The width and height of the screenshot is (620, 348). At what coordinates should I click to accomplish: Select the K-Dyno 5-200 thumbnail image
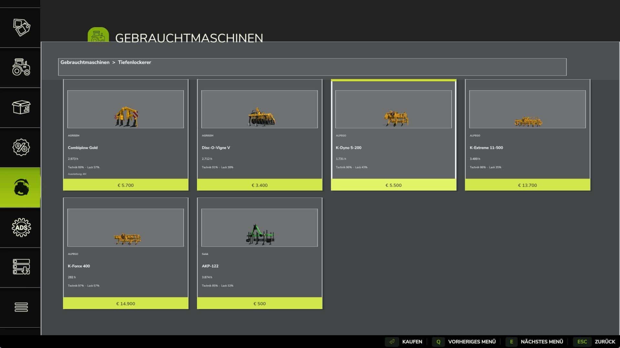(x=394, y=109)
